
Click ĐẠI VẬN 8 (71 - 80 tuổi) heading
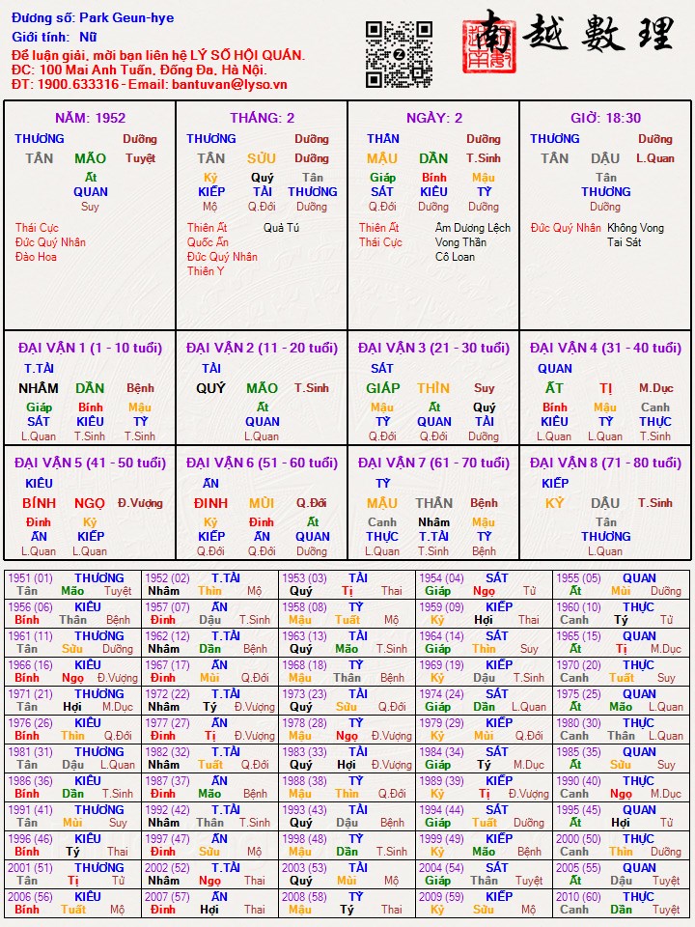click(605, 463)
